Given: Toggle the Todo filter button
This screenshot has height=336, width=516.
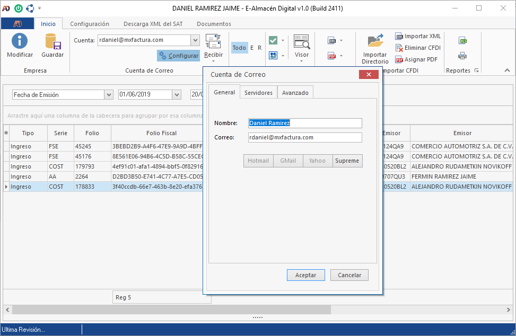Looking at the screenshot, I should pos(239,48).
